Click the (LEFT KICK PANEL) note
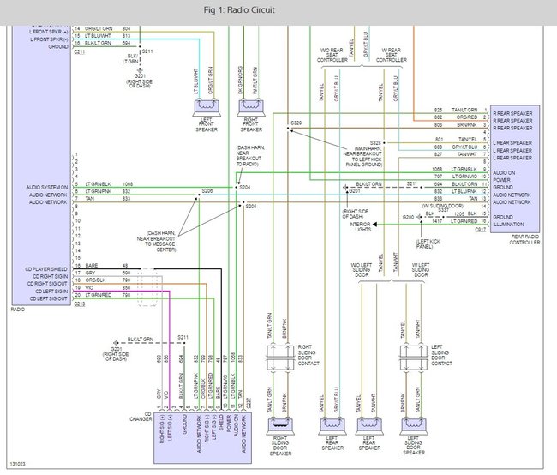Screen dimensions: 557x475 point(428,244)
